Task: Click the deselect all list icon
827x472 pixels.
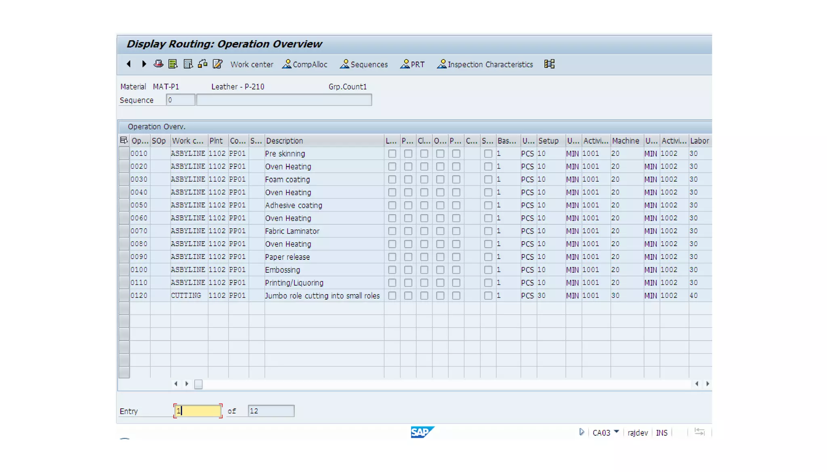Action: [x=188, y=64]
